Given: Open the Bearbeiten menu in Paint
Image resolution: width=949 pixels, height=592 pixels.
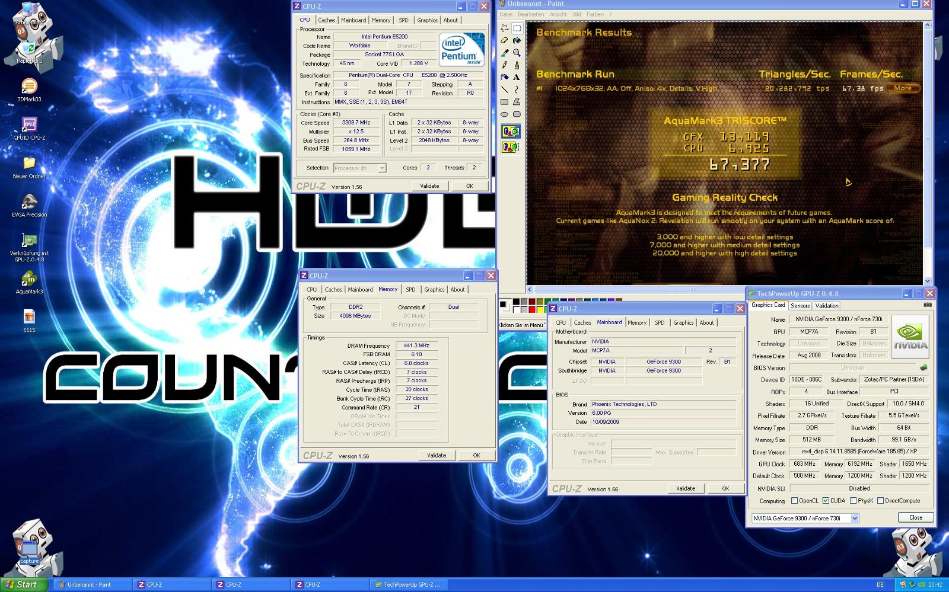Looking at the screenshot, I should [x=531, y=14].
